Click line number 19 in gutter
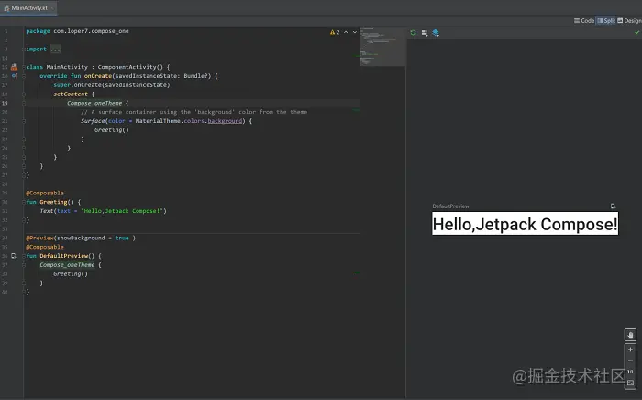 pos(5,103)
